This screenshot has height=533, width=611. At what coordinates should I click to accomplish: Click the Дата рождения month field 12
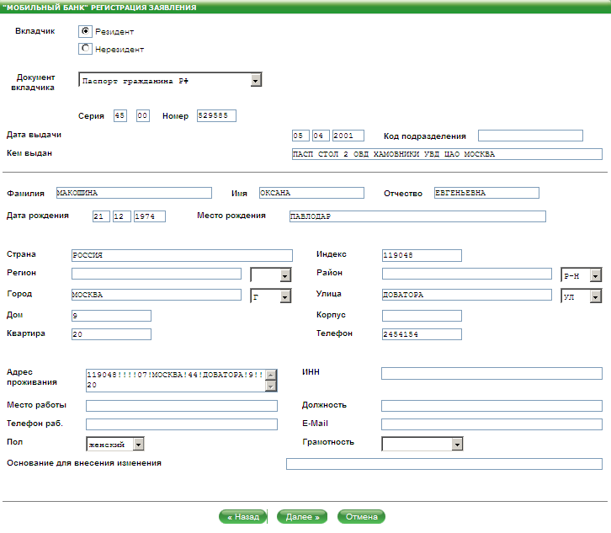[121, 216]
